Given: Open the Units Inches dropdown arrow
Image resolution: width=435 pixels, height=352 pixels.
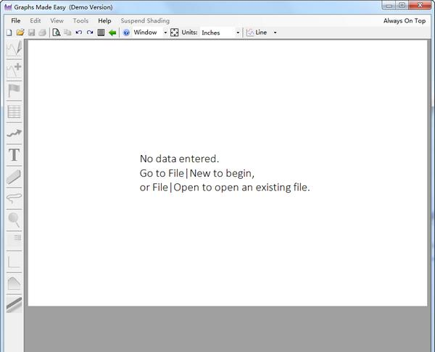Looking at the screenshot, I should pyautogui.click(x=238, y=33).
